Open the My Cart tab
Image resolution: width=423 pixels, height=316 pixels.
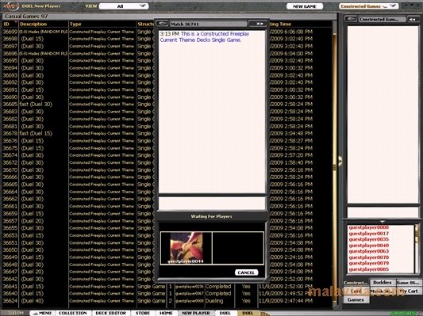coord(409,291)
